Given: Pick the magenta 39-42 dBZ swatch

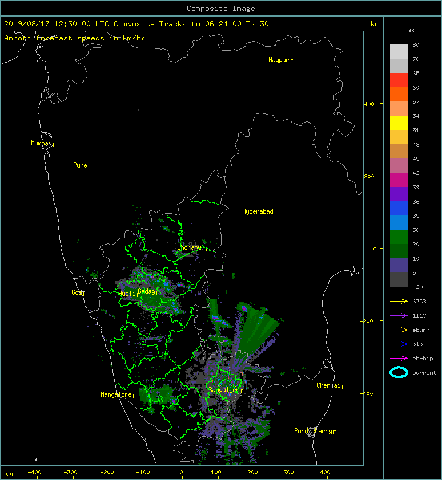Looking at the screenshot, I should tap(399, 180).
